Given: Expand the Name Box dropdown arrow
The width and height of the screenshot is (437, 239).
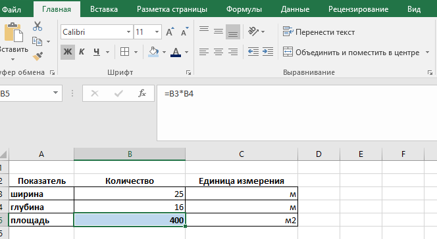Looking at the screenshot, I should [x=55, y=93].
